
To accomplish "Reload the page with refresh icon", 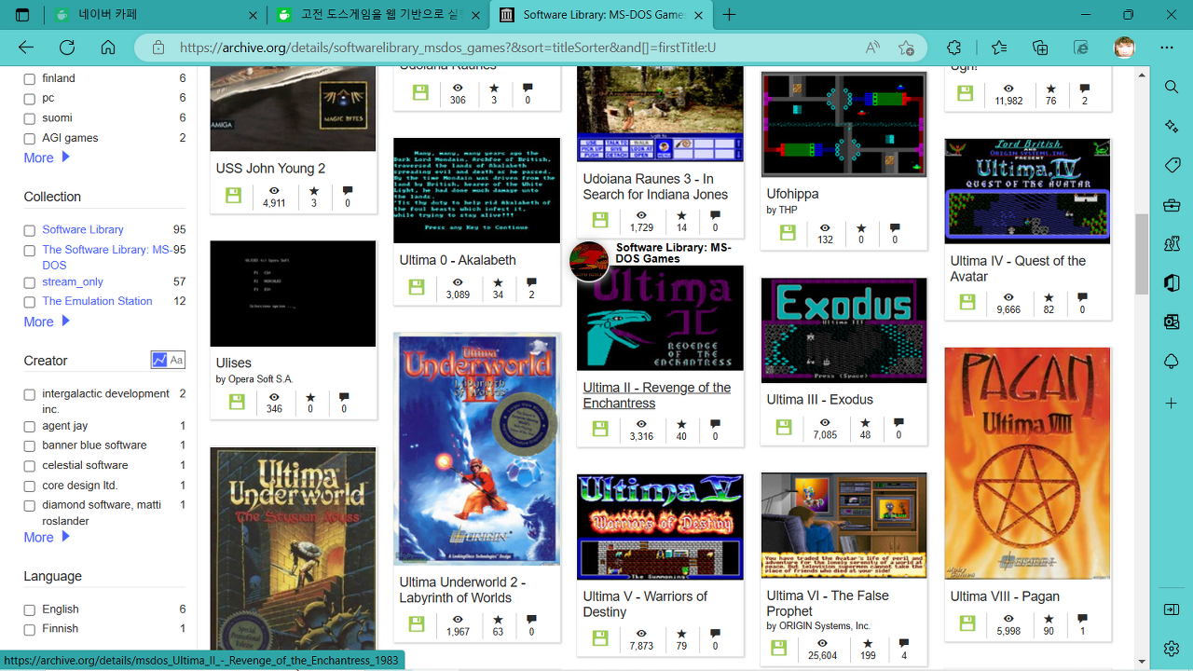I will click(67, 48).
